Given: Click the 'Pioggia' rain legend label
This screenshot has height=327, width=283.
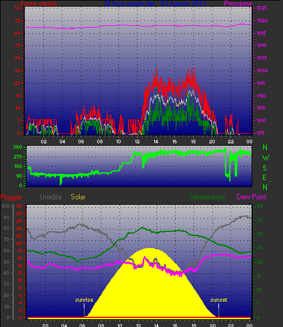Looking at the screenshot, I should click(x=11, y=197).
